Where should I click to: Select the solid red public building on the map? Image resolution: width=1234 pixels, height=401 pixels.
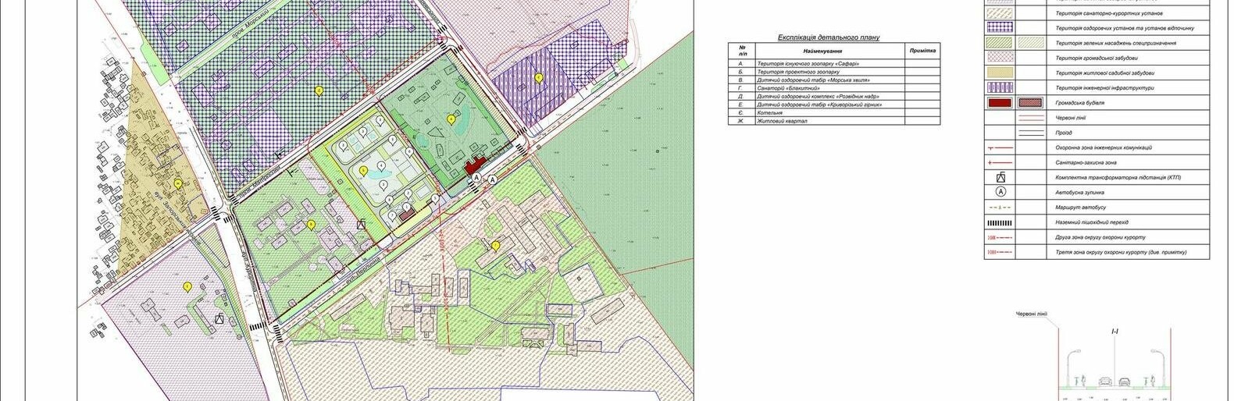[473, 166]
